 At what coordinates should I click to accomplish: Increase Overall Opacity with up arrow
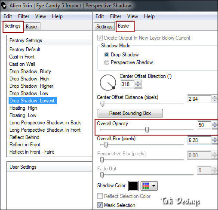click(215, 123)
